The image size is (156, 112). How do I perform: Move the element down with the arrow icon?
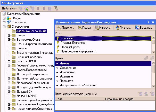(44, 8)
